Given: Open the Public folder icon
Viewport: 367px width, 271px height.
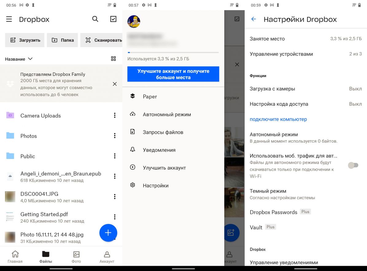Looking at the screenshot, I should click(x=10, y=156).
